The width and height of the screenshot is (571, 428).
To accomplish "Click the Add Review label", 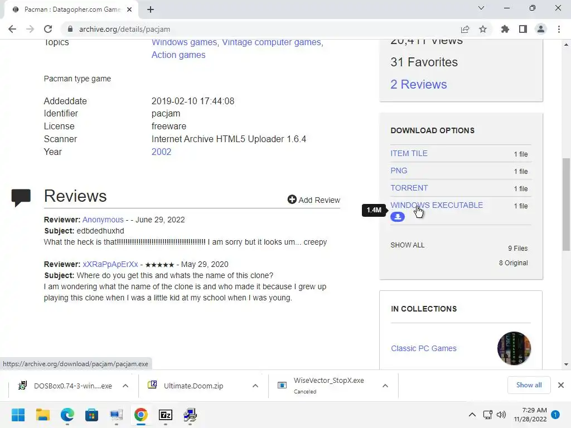I will [x=320, y=200].
